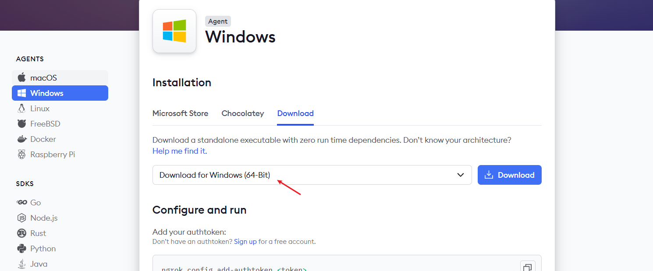Image resolution: width=653 pixels, height=271 pixels.
Task: Follow the 'Sign up' link
Action: [245, 242]
